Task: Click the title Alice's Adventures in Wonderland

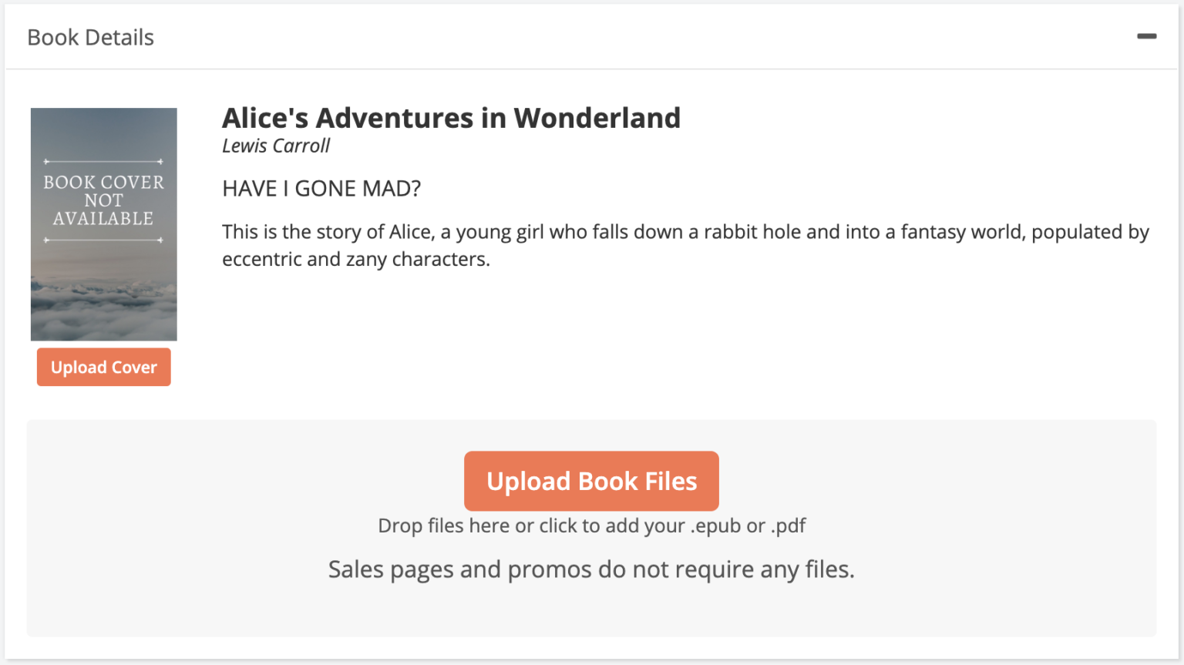Action: (451, 117)
